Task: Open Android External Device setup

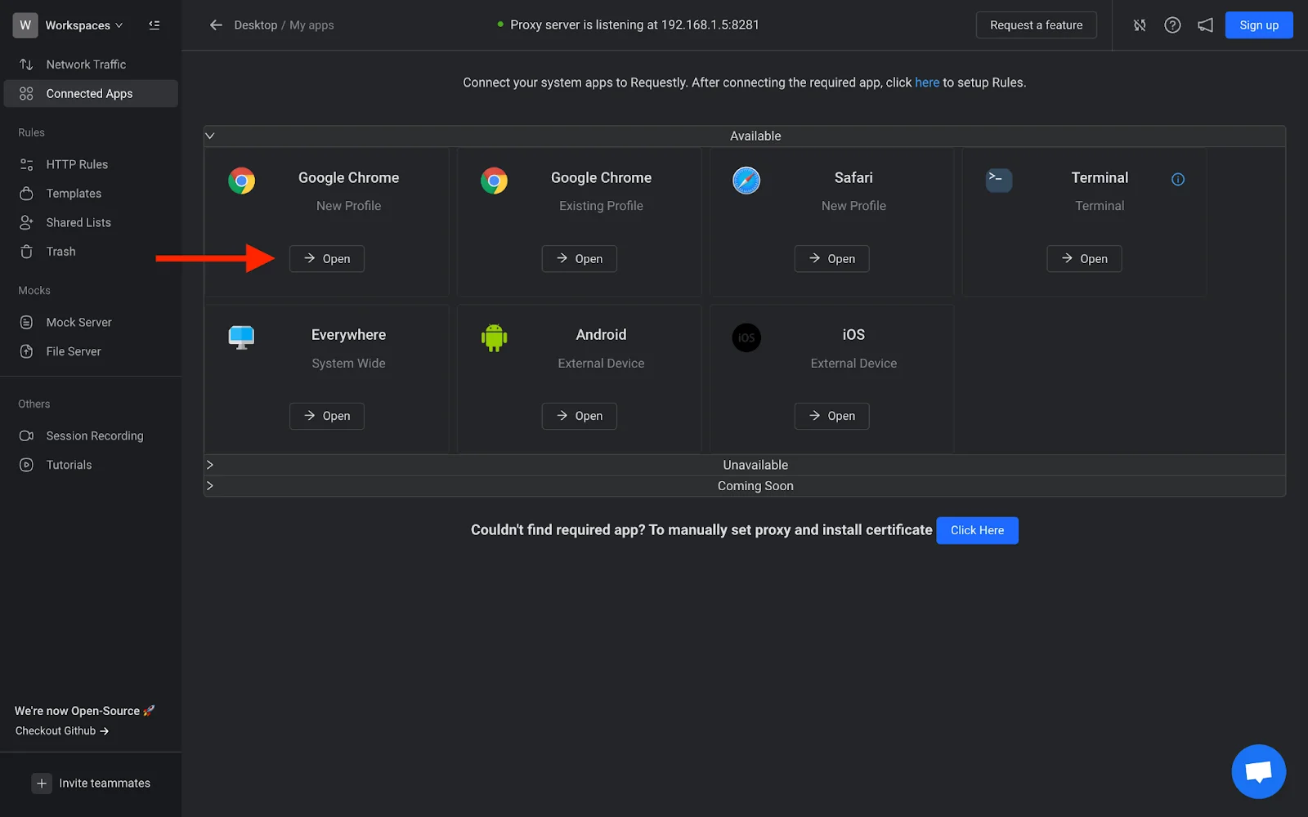Action: [x=580, y=416]
